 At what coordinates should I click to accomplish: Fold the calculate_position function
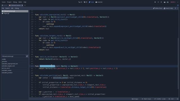[x=34, y=75]
